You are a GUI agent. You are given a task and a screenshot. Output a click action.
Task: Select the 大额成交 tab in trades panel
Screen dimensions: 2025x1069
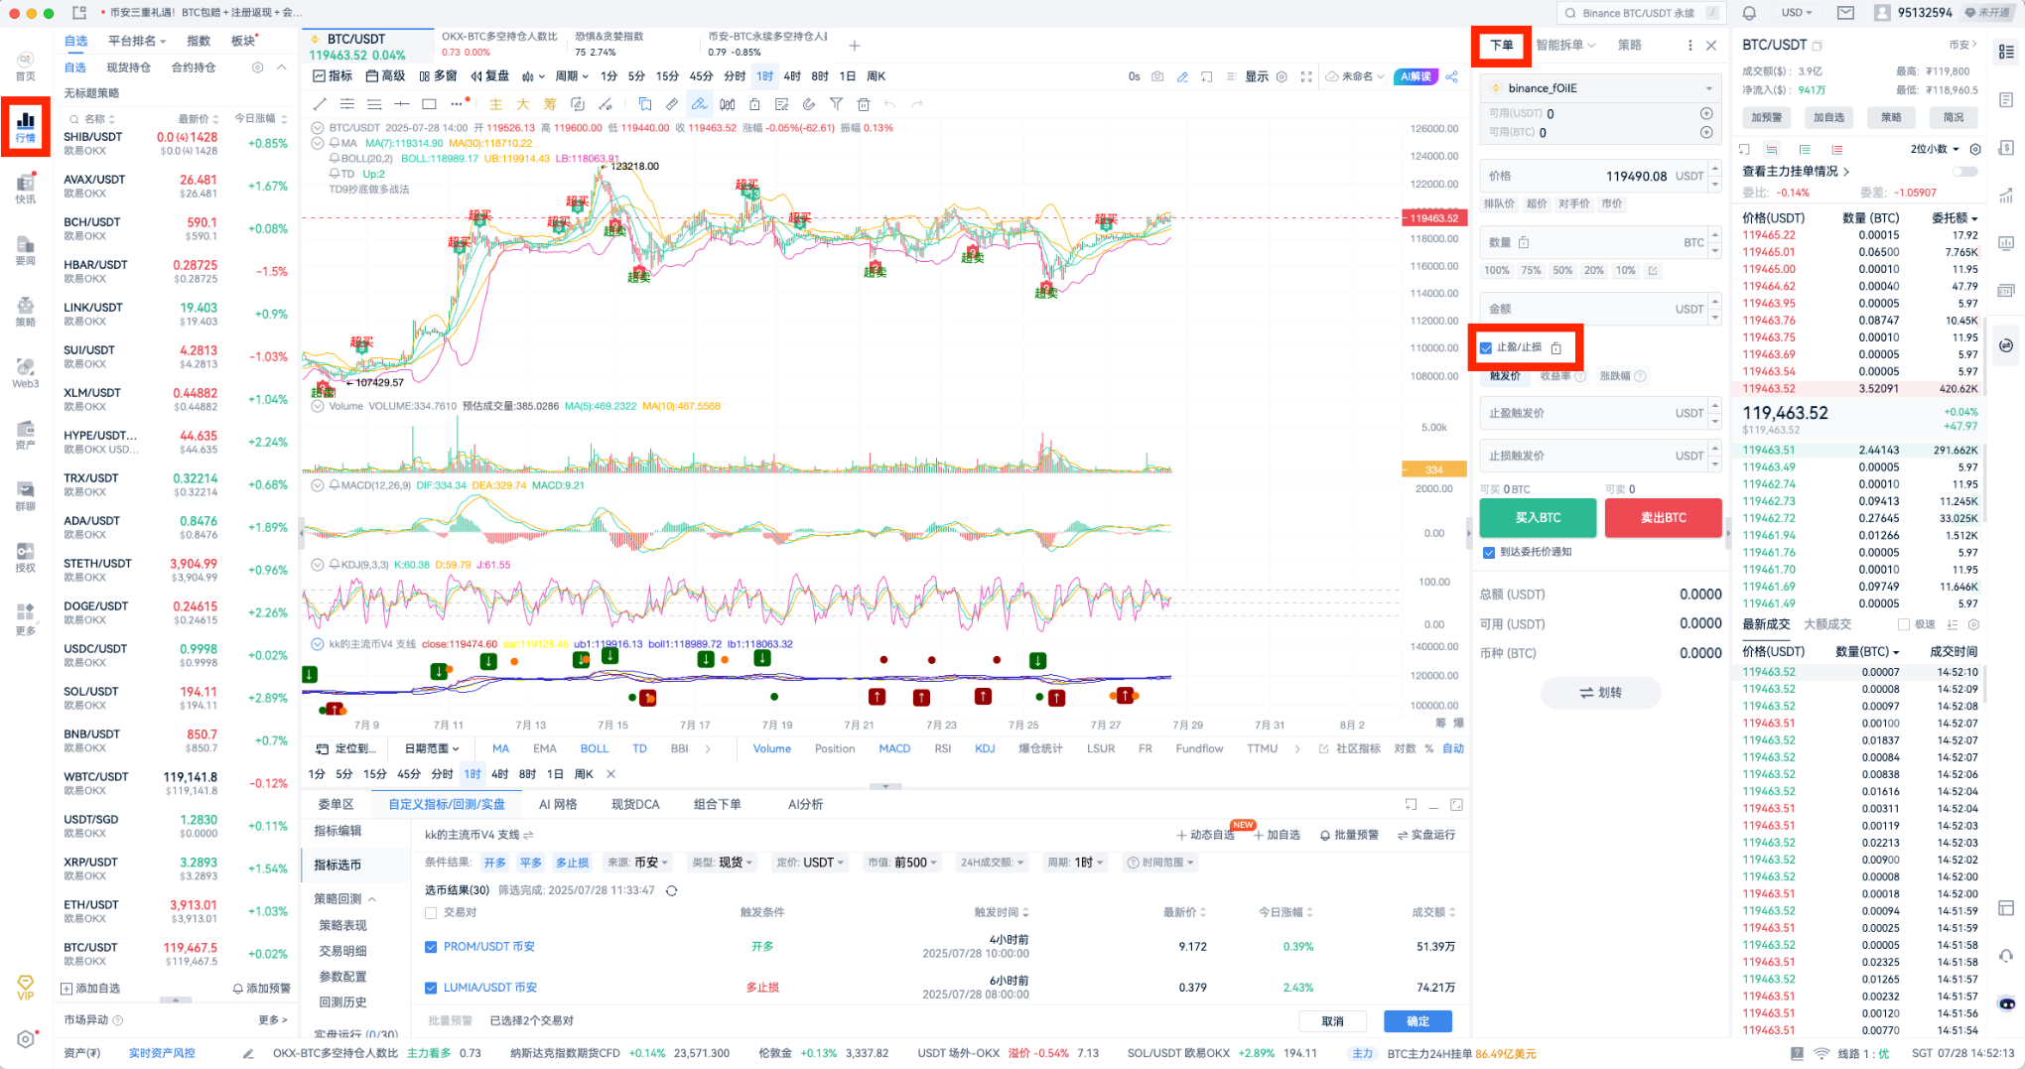pos(1827,624)
